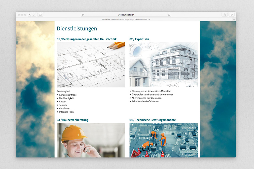Open 01 / Beratungen in der gesamten Haustechnik
Viewport: 254px width, 169px height.
[x=87, y=39]
